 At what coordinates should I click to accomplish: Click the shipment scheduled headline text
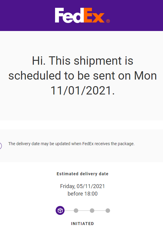point(82,75)
